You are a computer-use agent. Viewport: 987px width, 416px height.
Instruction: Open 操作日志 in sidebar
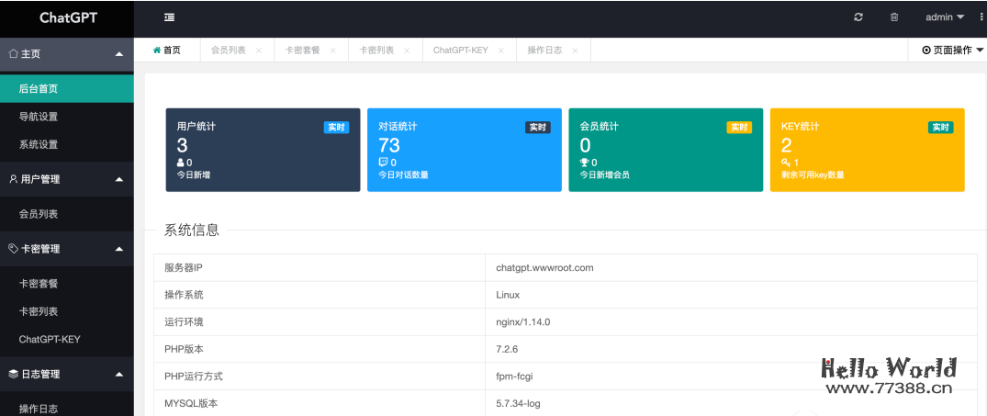tap(67, 408)
